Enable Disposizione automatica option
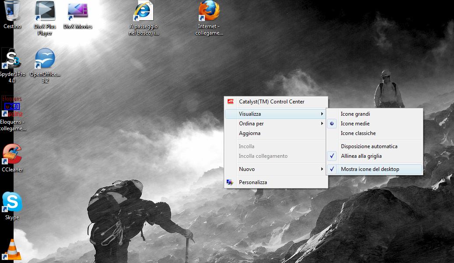The width and height of the screenshot is (454, 263). [x=369, y=146]
